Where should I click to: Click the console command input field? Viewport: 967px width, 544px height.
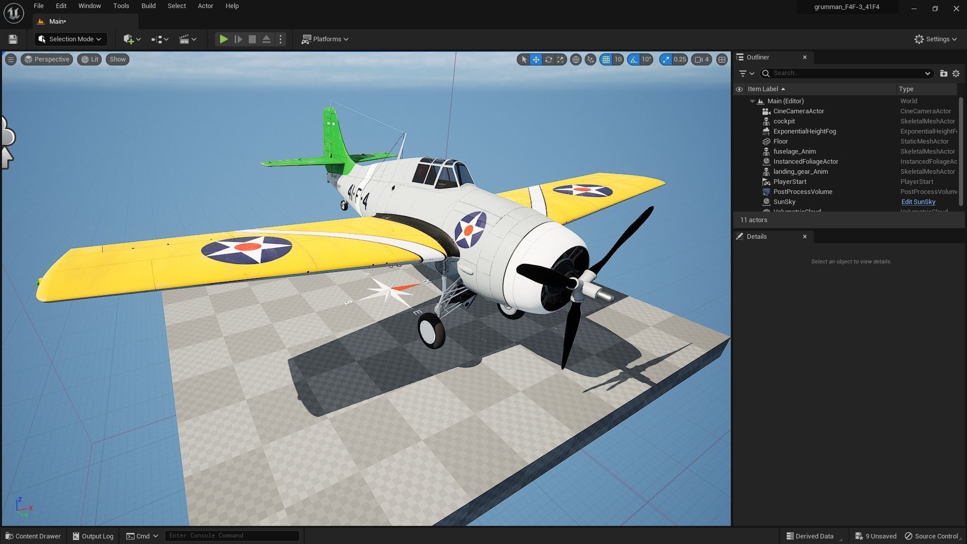click(232, 535)
